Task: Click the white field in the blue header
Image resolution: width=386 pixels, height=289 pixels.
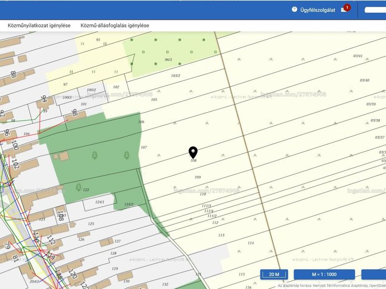Action: coord(375,10)
